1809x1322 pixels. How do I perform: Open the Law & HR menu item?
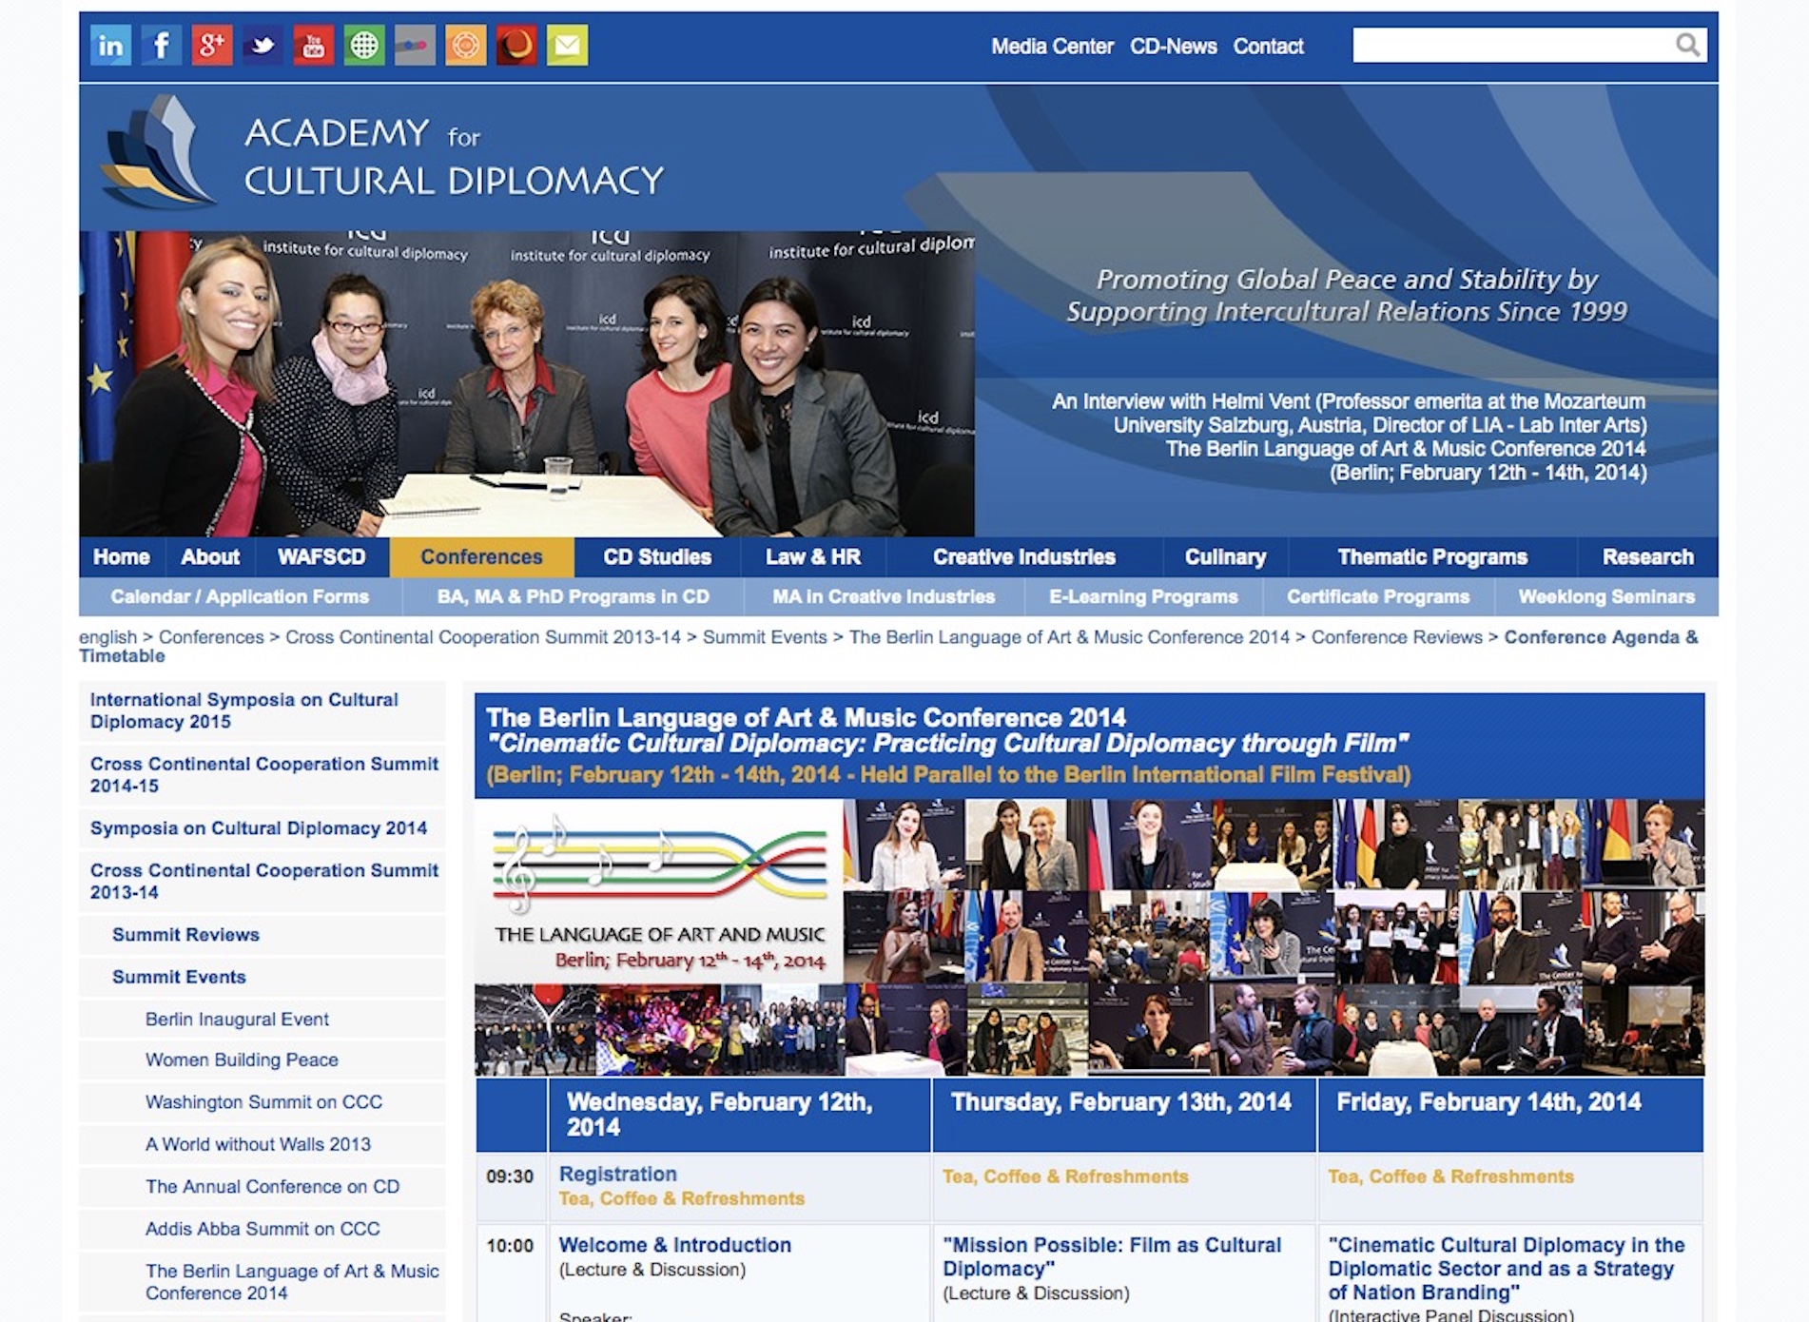(813, 557)
